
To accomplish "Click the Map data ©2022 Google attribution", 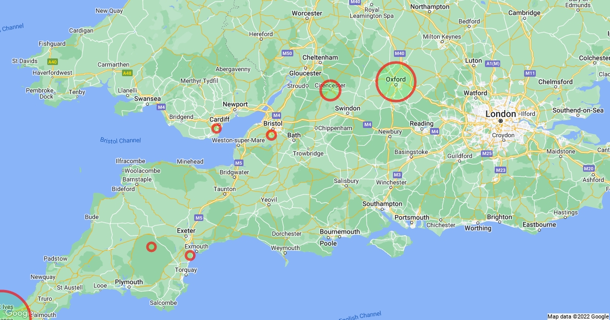I will [578, 316].
